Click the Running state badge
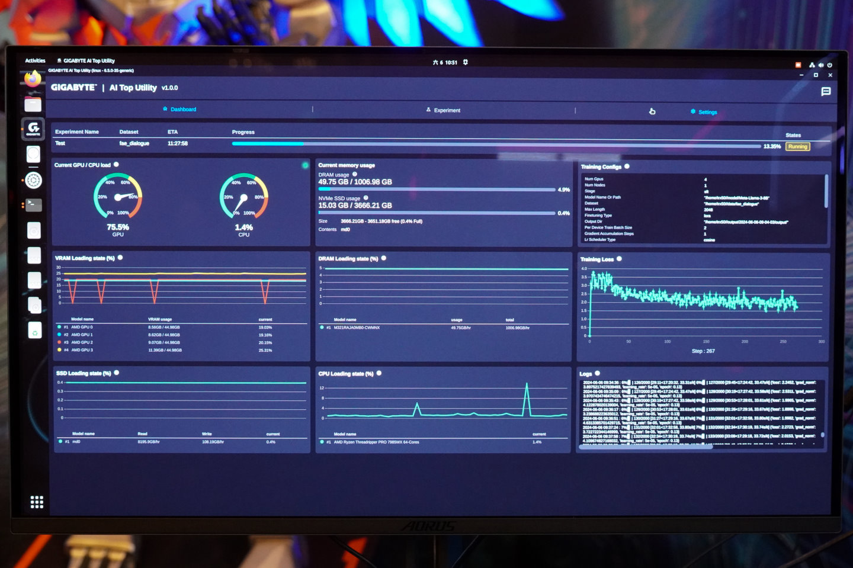The height and width of the screenshot is (568, 853). pos(797,146)
